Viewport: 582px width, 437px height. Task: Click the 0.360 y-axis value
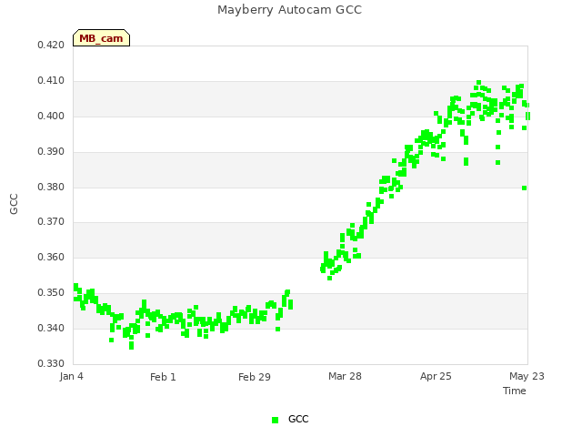51,257
